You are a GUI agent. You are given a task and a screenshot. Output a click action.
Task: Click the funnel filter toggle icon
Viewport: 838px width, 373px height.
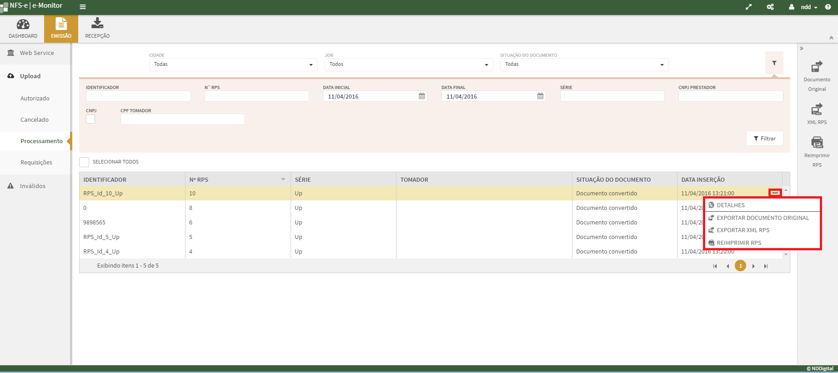(x=774, y=63)
